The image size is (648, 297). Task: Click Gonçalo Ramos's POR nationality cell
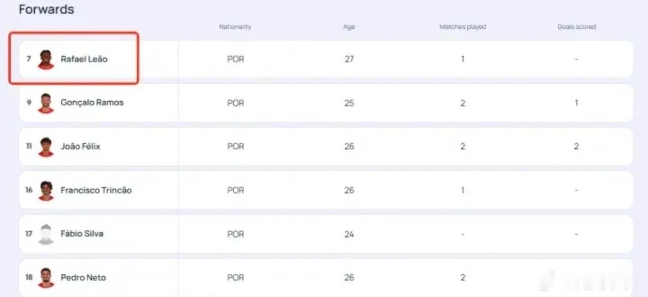pyautogui.click(x=236, y=103)
